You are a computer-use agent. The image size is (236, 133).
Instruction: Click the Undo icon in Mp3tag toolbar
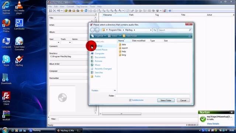pos(59,11)
